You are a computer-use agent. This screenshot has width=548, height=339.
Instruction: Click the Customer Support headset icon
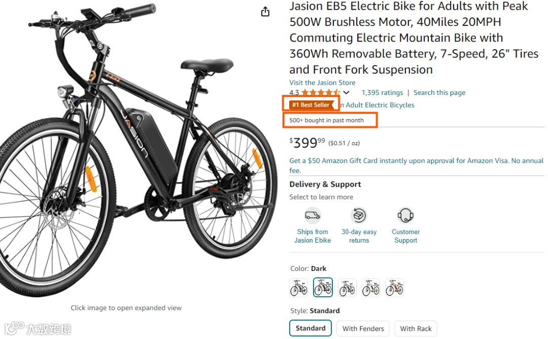405,215
